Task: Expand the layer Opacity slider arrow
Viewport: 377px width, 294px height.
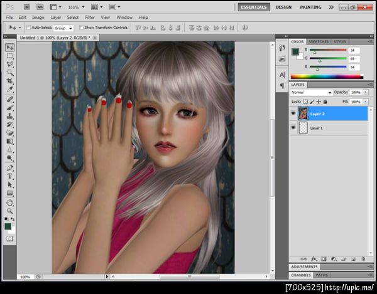Action: tap(366, 92)
